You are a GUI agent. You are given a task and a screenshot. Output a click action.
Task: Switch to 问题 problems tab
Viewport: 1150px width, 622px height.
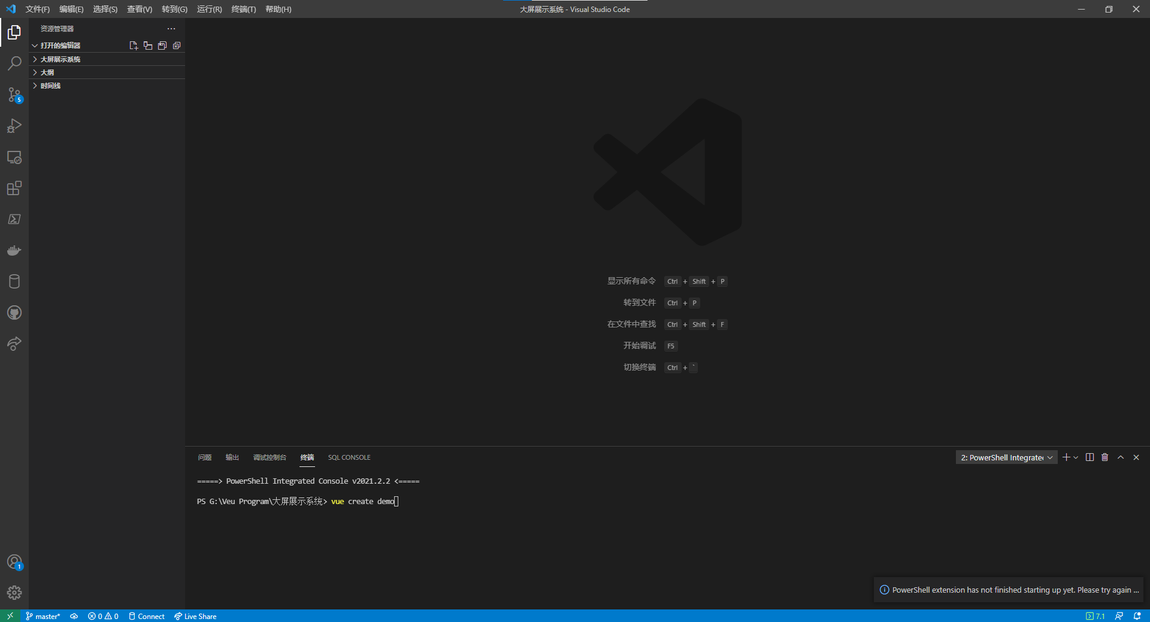[205, 457]
